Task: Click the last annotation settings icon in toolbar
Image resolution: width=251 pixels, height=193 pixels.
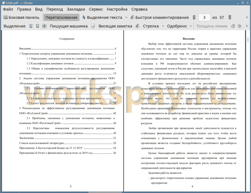Action: (x=240, y=26)
